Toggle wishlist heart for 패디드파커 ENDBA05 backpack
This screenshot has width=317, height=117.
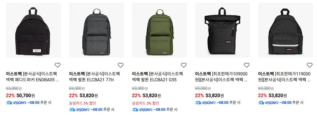point(58,65)
